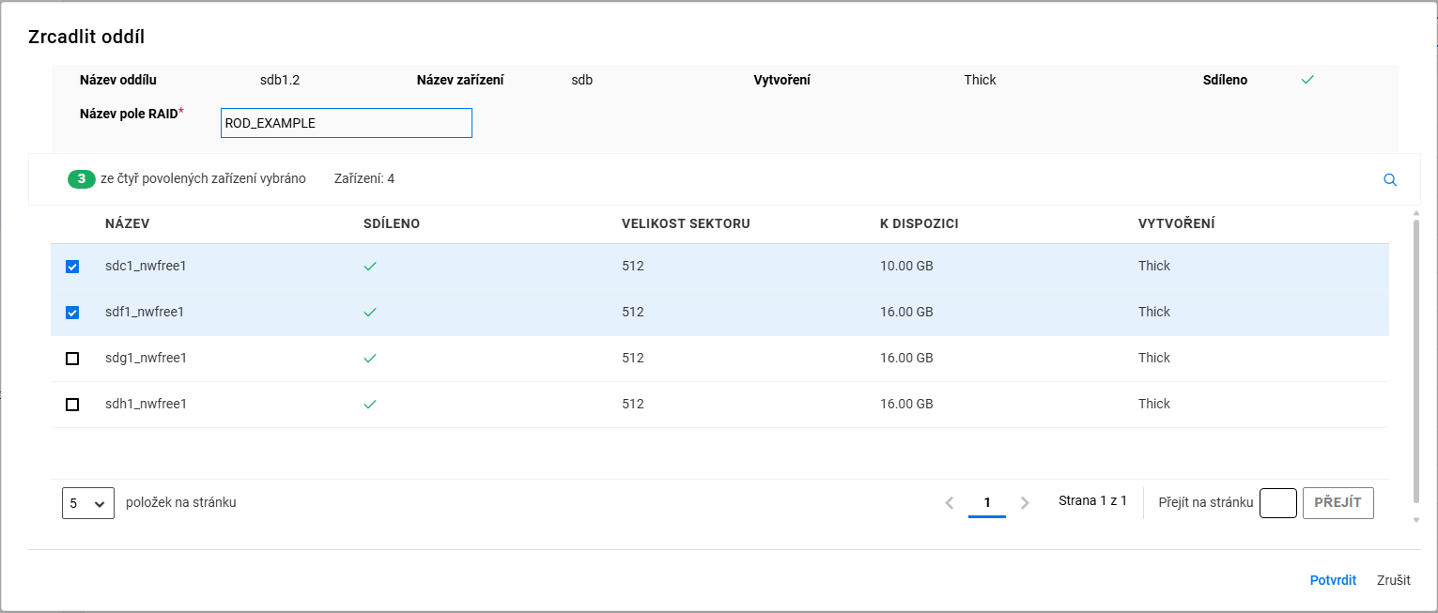Click the Zrušit button
The width and height of the screenshot is (1438, 613).
1393,580
